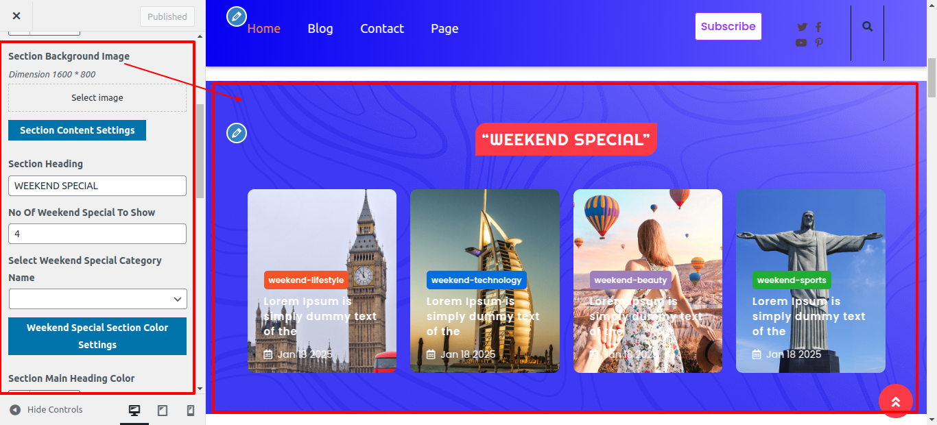The image size is (937, 425).
Task: Switch to desktop preview mode
Action: click(134, 411)
